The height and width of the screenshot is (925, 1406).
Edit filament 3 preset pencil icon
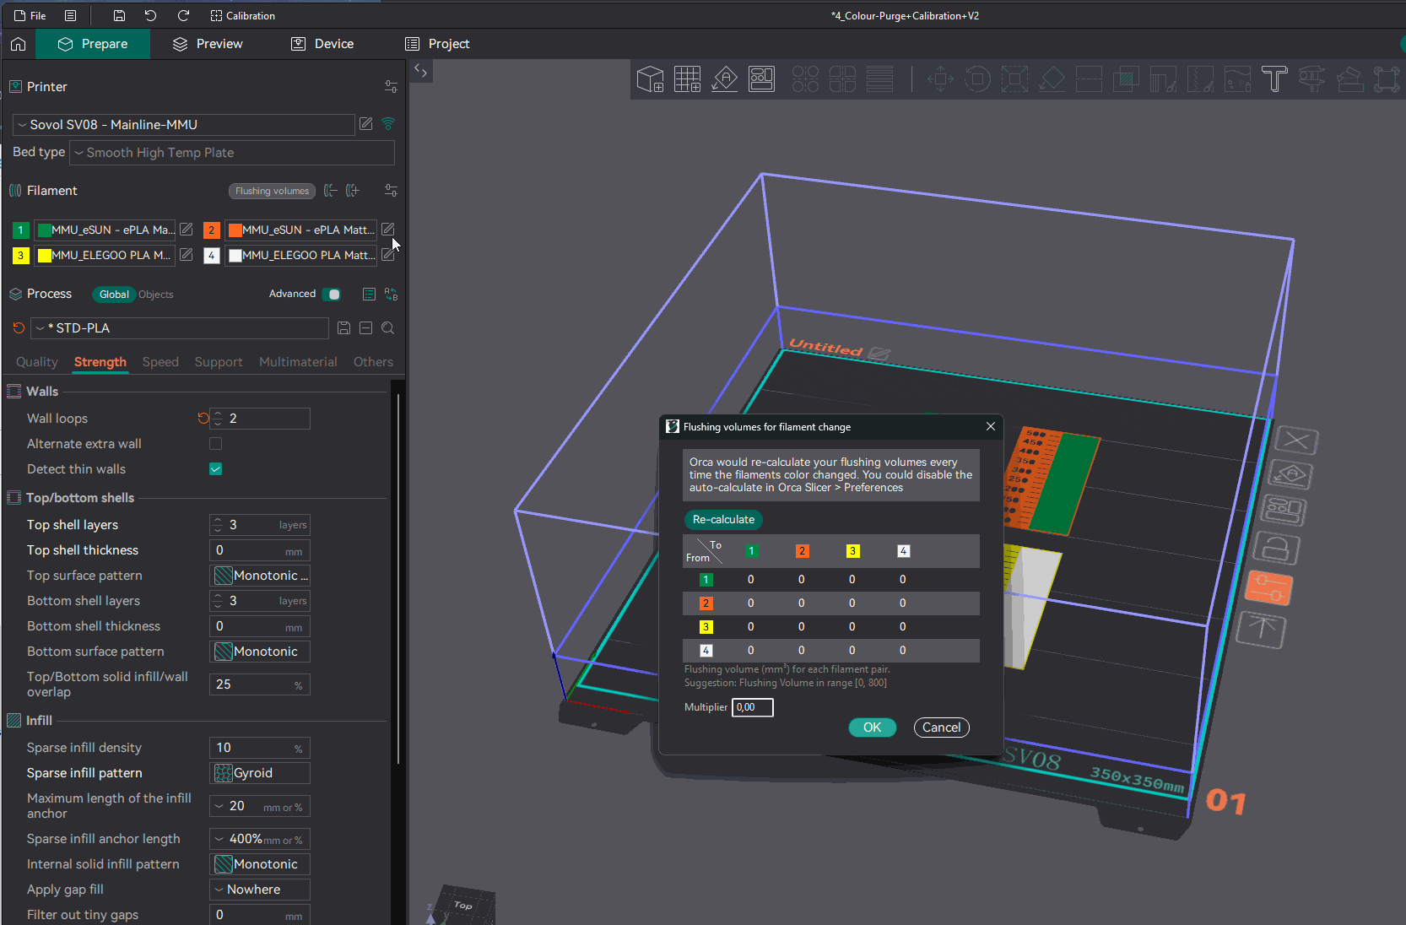coord(187,255)
